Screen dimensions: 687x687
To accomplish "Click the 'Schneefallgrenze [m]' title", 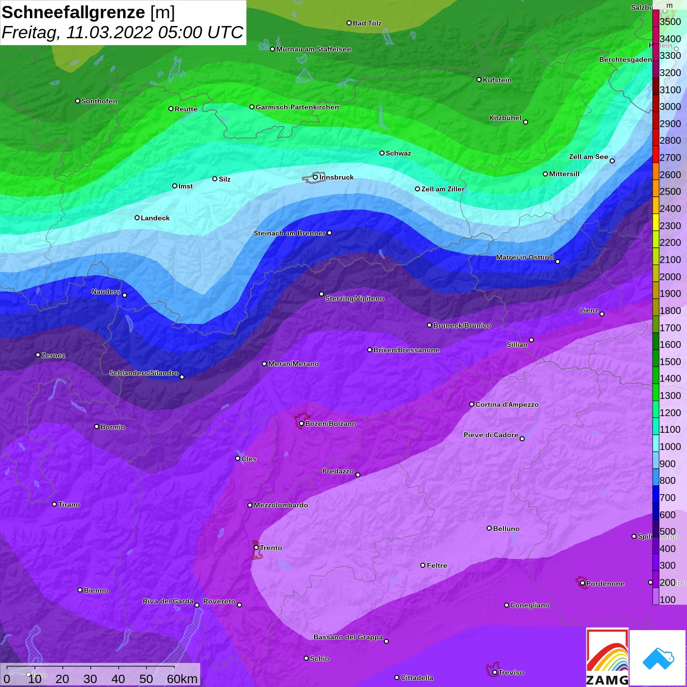I will [x=88, y=12].
